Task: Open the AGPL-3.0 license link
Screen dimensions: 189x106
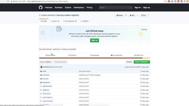Action: coord(139,55)
